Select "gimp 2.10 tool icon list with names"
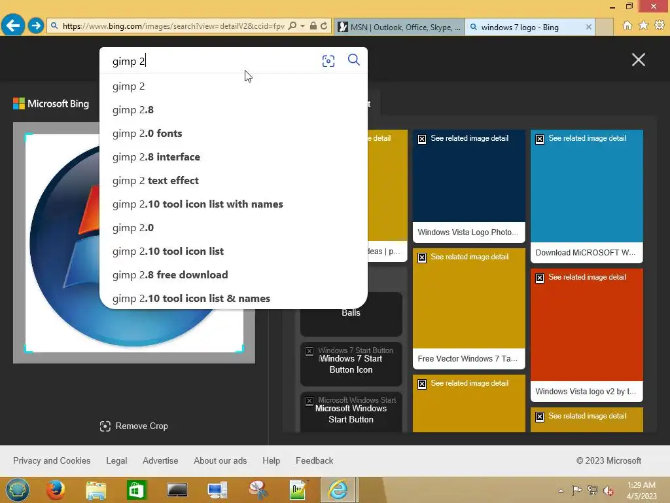Image resolution: width=670 pixels, height=503 pixels. pos(234,204)
